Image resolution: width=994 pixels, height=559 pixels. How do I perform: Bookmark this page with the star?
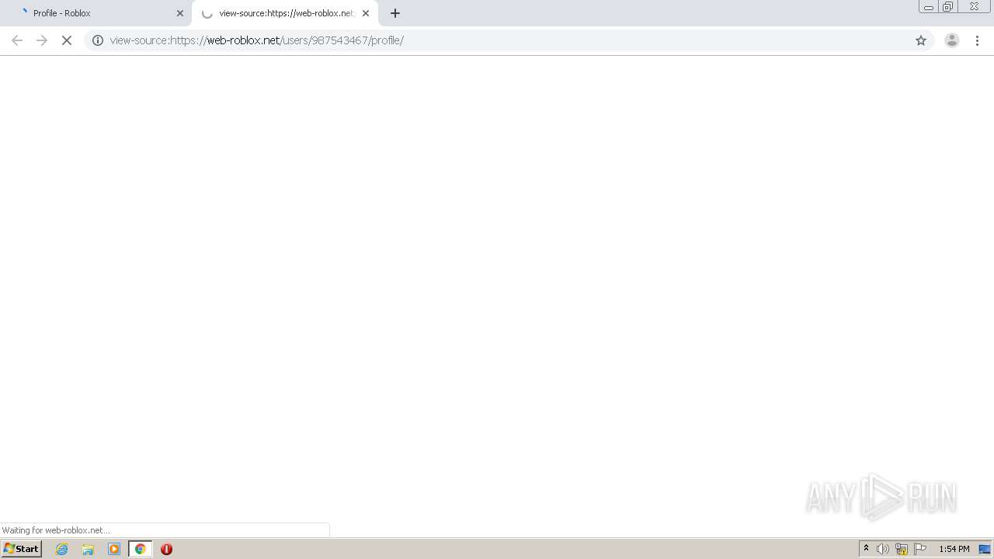921,40
